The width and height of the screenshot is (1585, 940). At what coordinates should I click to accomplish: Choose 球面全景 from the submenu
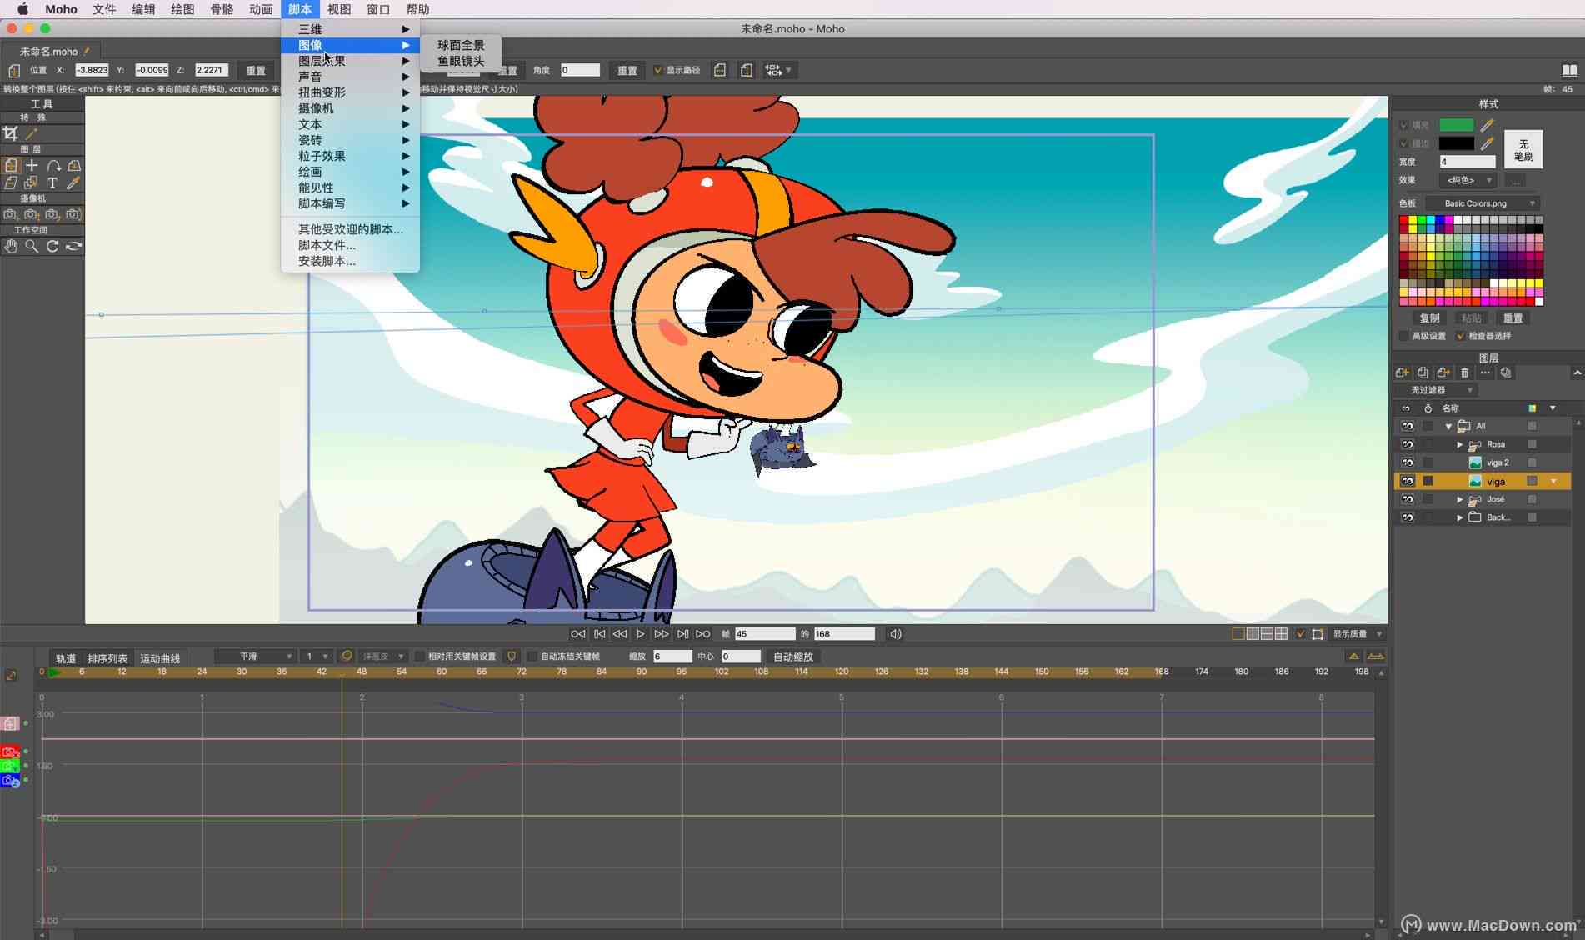tap(461, 45)
